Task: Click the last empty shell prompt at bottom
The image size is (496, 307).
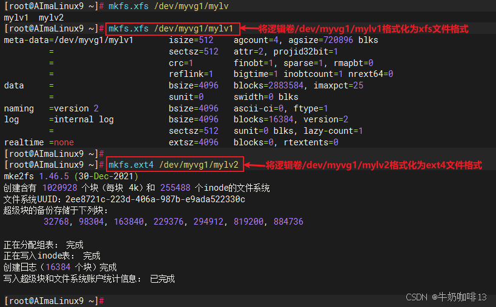Action: tap(54, 301)
